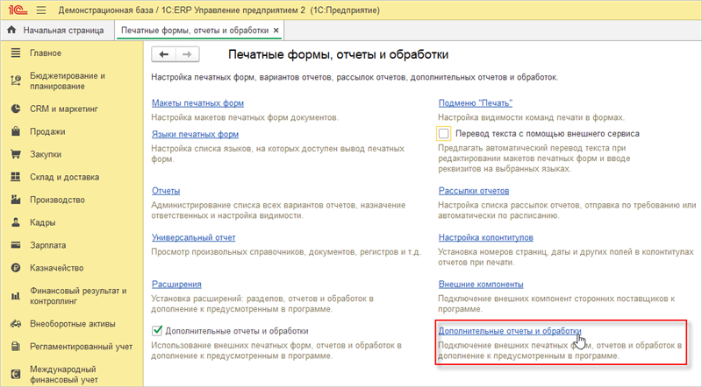Navigate forward with the right arrow button
The image size is (702, 387).
point(185,54)
